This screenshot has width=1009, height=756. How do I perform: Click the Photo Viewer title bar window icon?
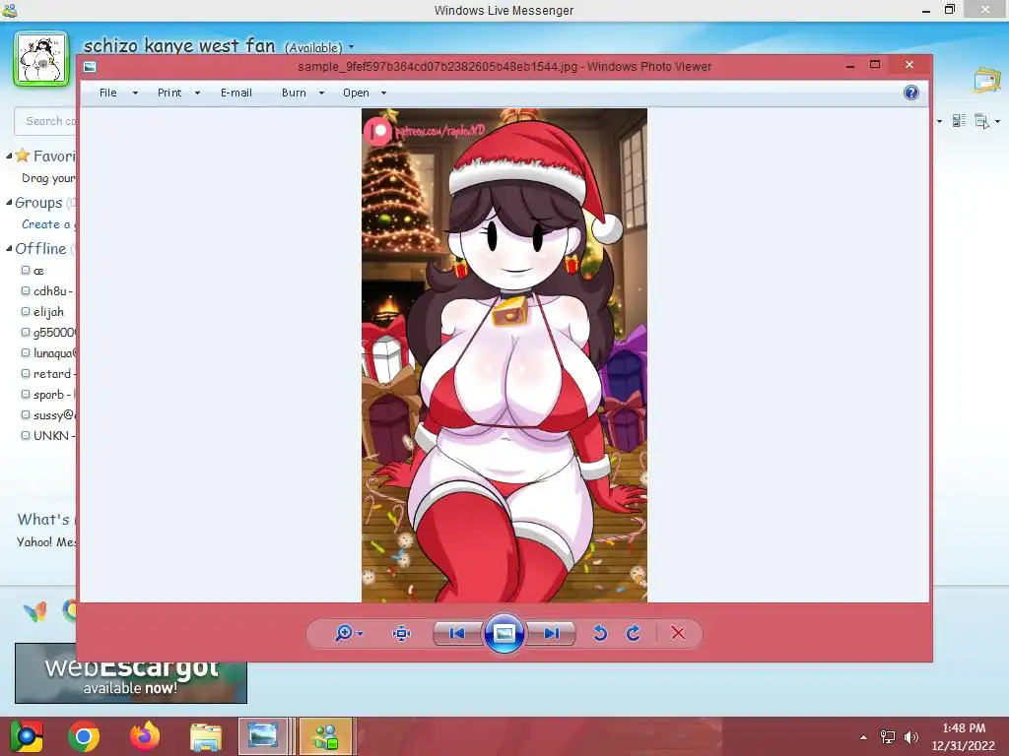pyautogui.click(x=90, y=66)
